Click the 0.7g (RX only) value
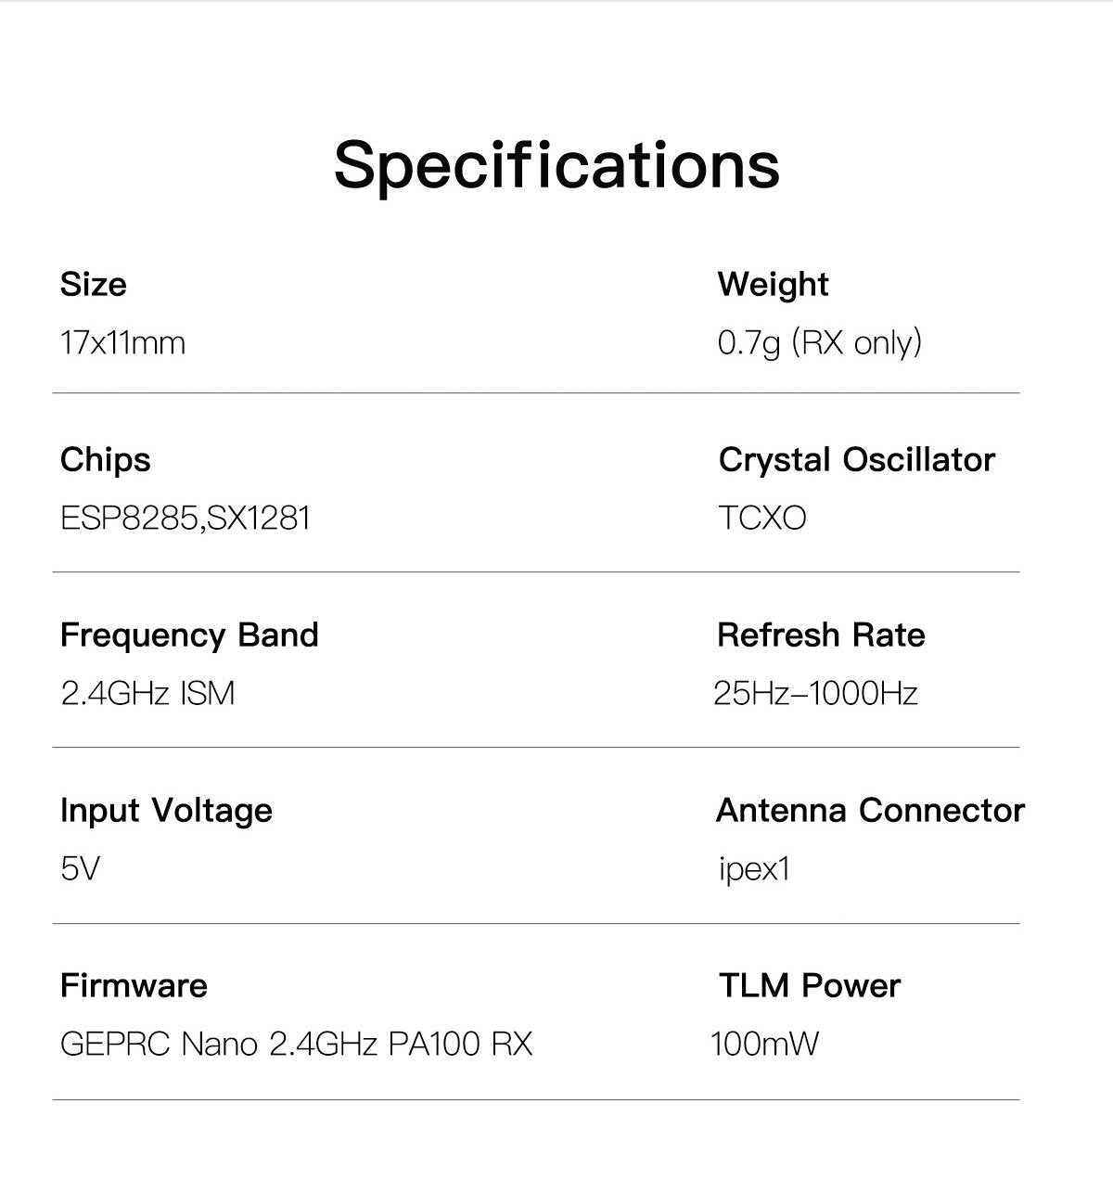 click(x=820, y=343)
